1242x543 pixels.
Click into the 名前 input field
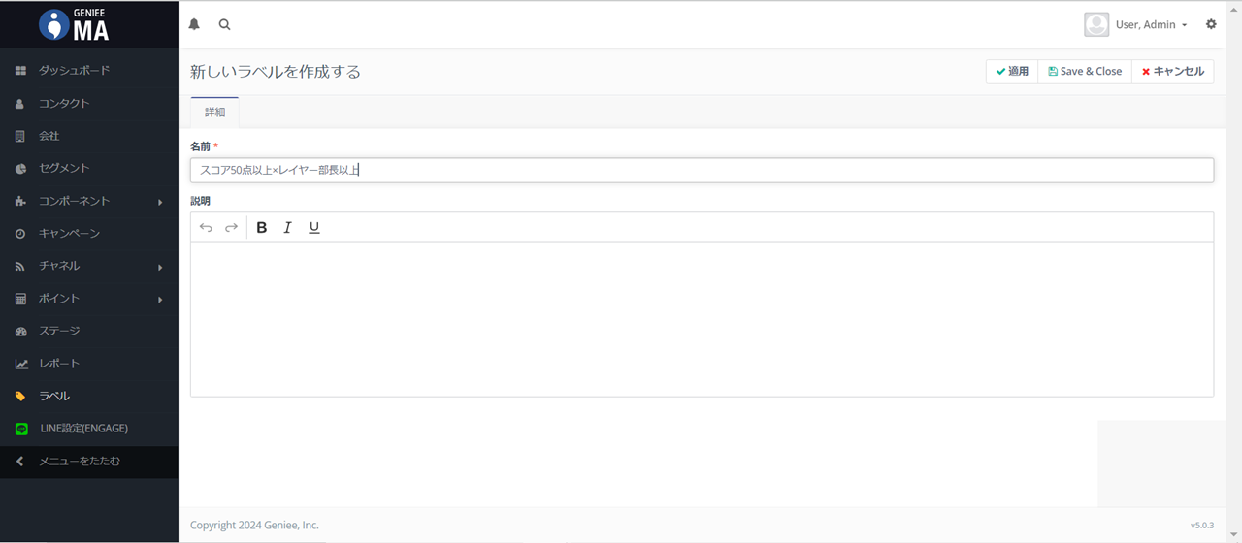(702, 171)
